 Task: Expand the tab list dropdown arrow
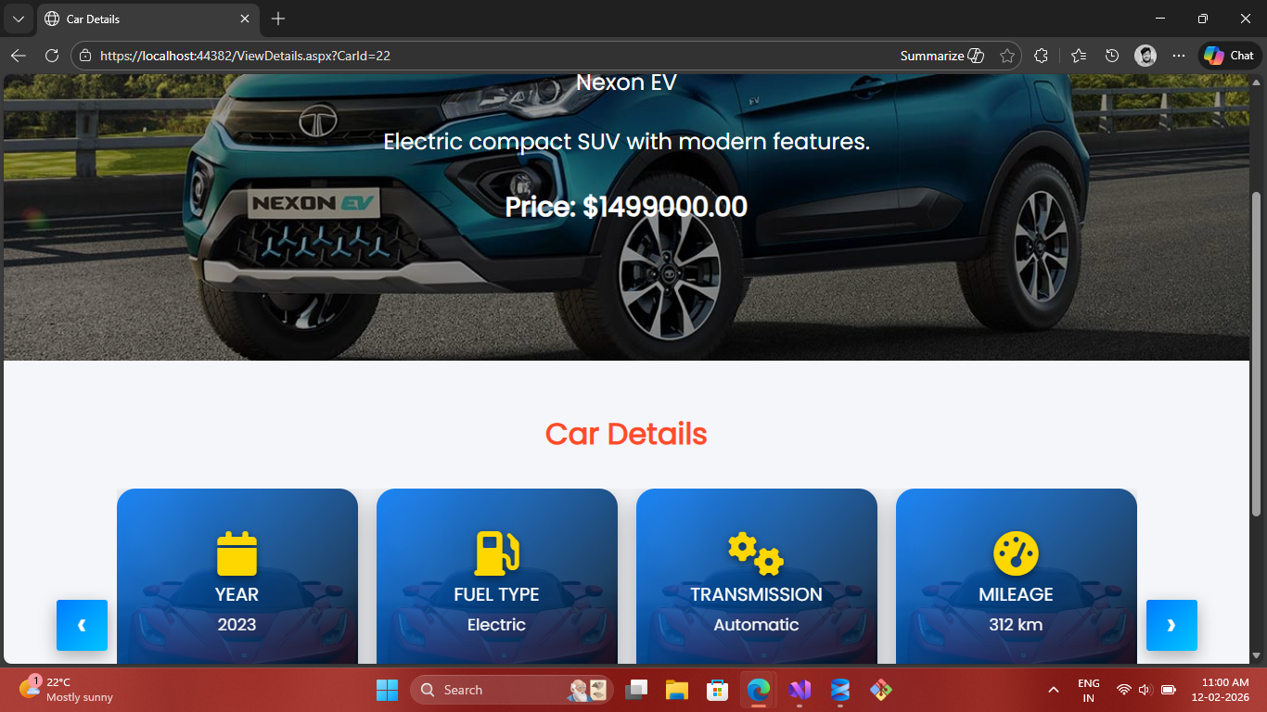pyautogui.click(x=18, y=19)
